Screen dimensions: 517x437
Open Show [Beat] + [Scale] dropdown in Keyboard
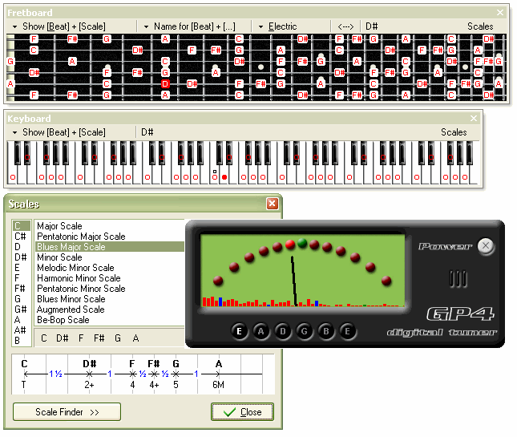coord(59,132)
